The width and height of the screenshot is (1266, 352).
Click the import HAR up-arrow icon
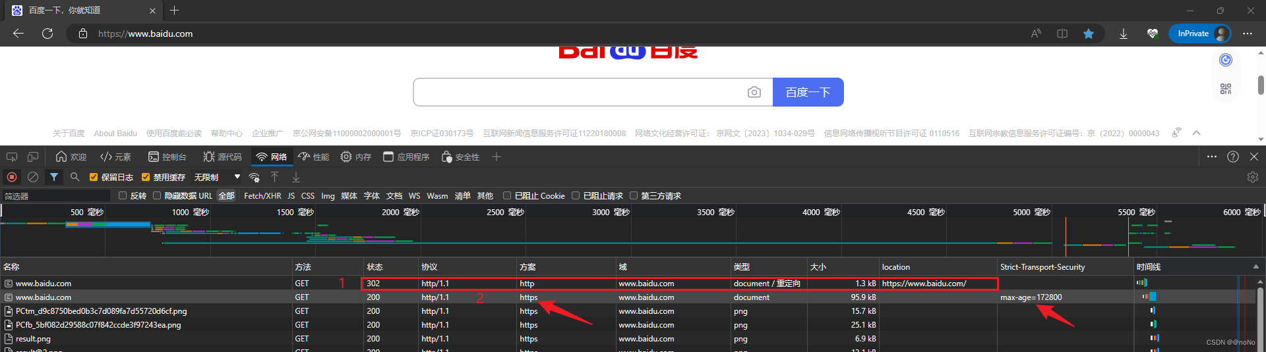tap(275, 177)
